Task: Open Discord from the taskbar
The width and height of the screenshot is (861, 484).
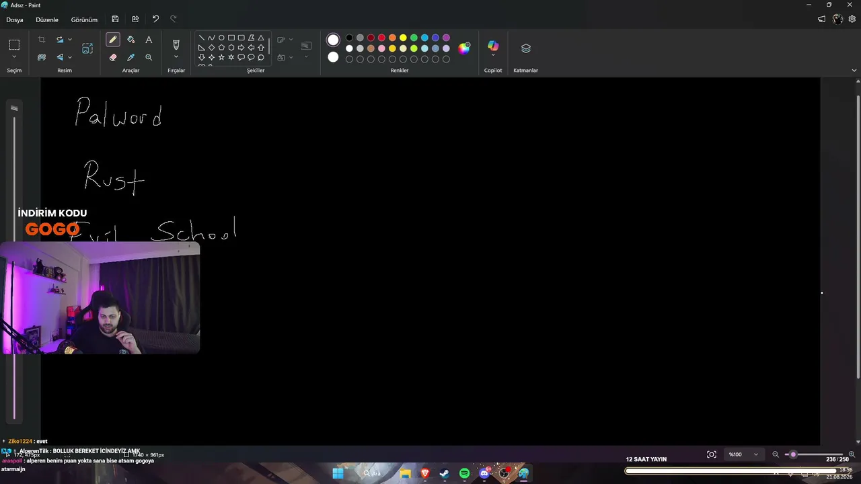Action: (484, 473)
